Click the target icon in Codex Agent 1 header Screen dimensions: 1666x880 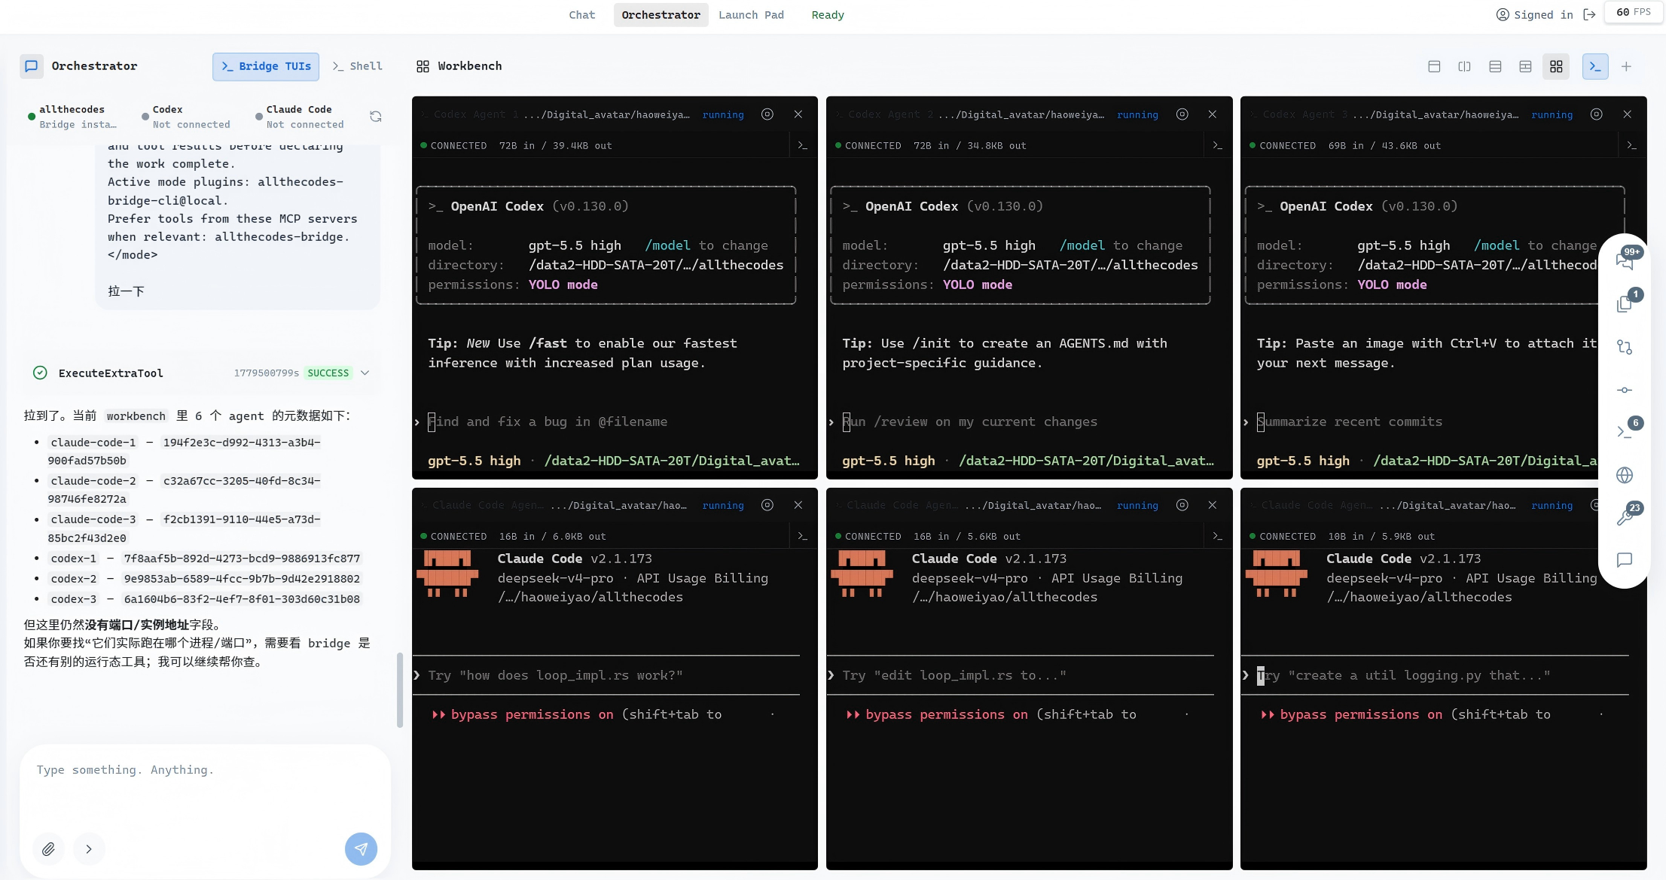coord(767,114)
